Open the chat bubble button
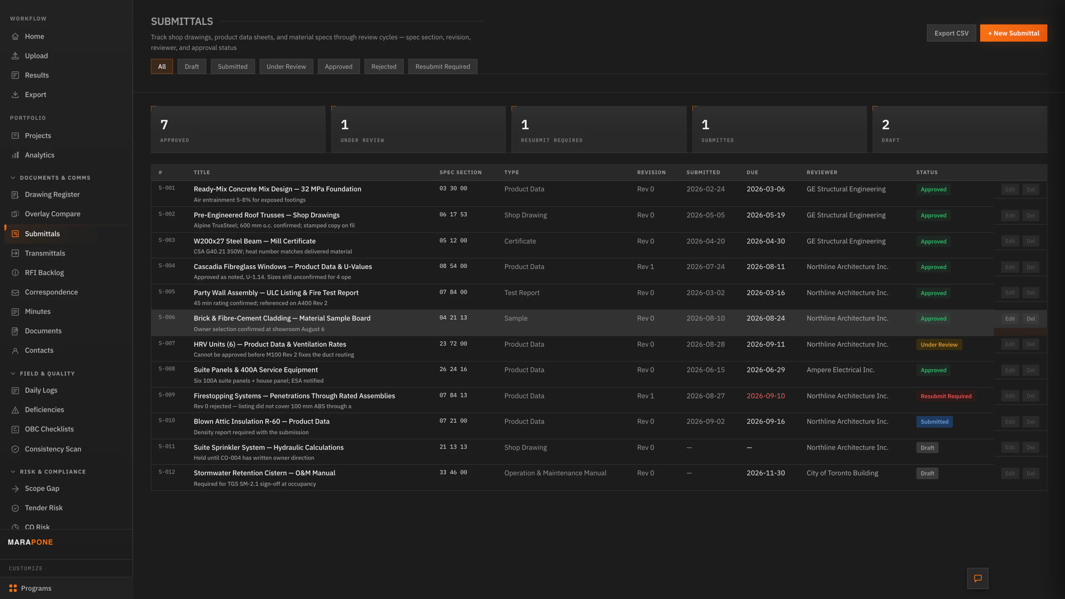This screenshot has height=599, width=1065. tap(978, 578)
